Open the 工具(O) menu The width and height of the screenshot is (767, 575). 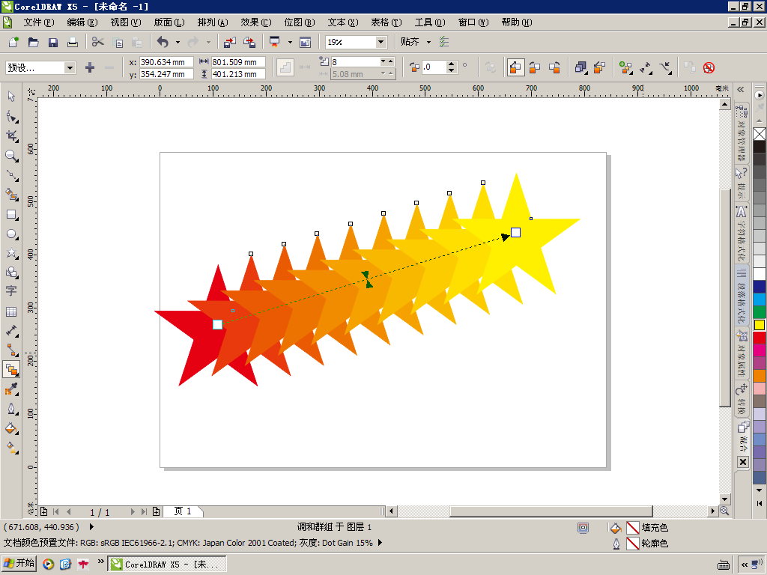[430, 22]
